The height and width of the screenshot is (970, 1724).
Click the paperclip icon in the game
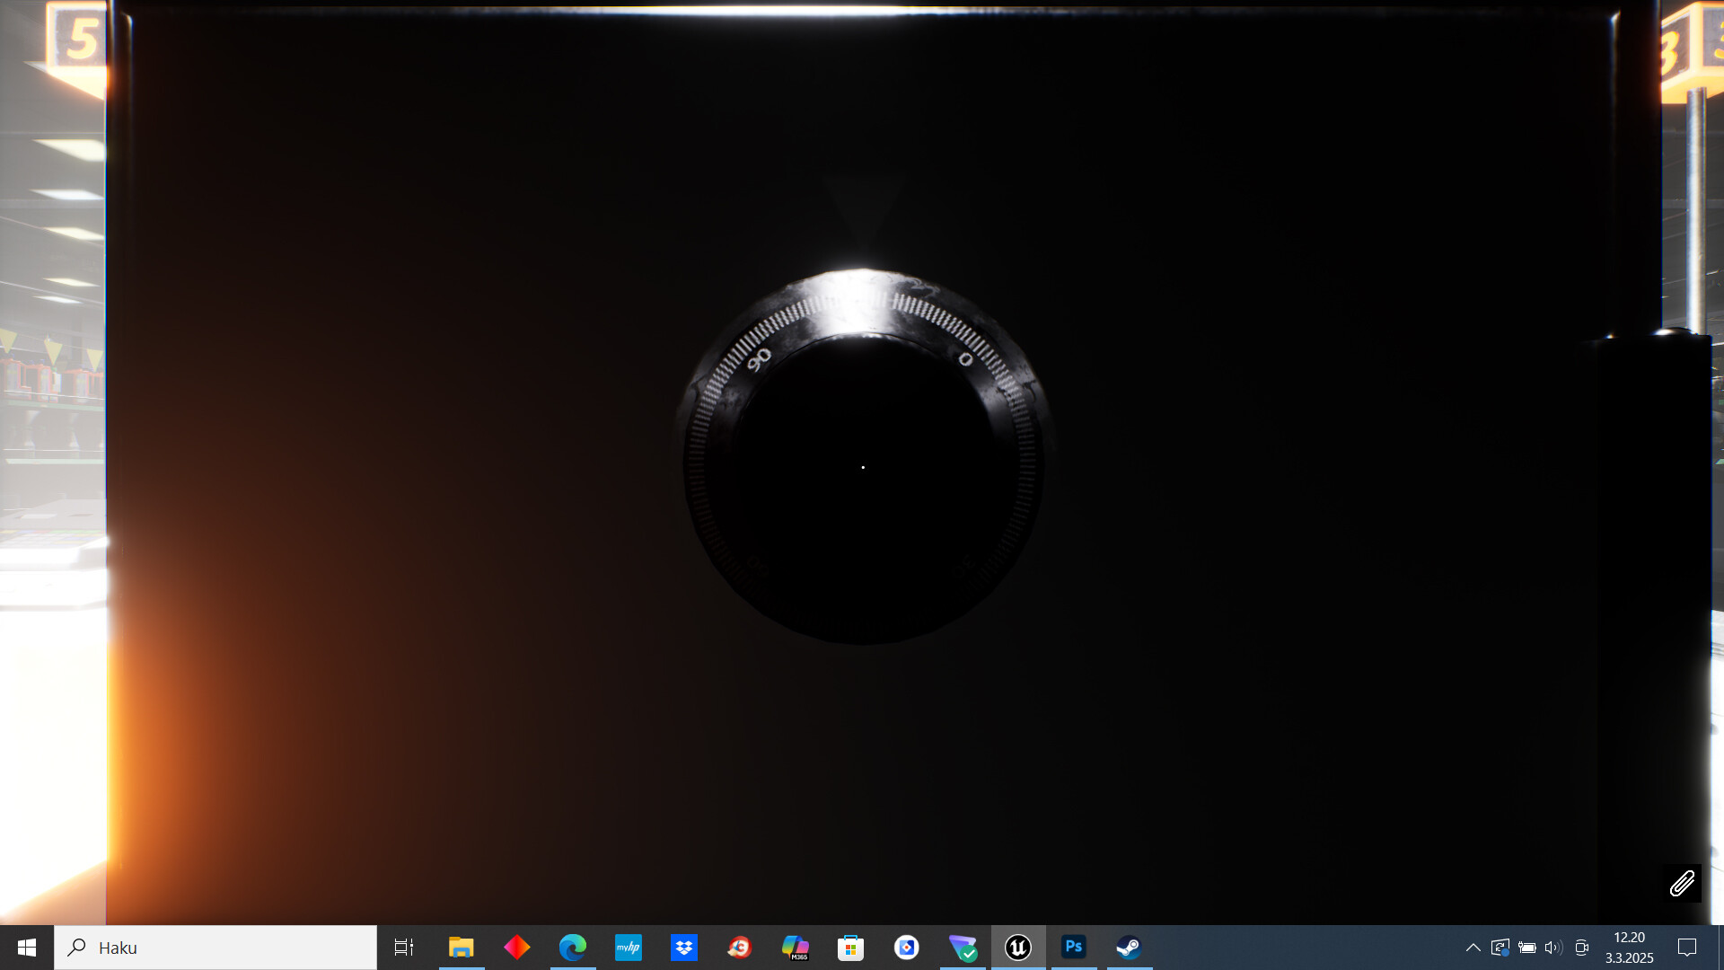coord(1681,885)
